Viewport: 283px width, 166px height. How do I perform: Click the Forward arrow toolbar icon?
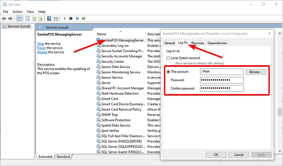click(10, 18)
